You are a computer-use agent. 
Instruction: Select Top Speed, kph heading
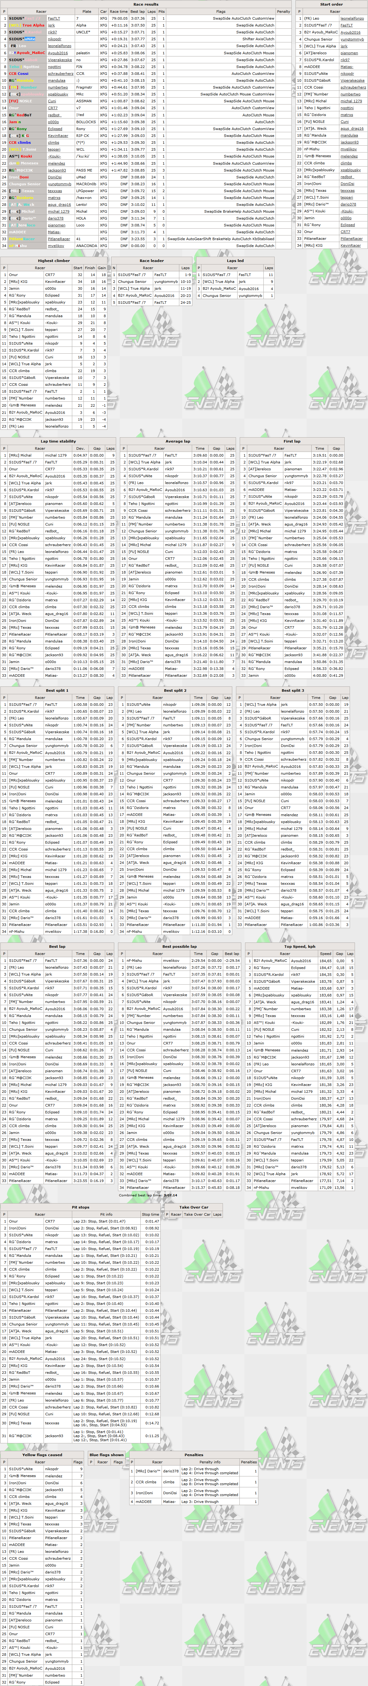click(300, 947)
